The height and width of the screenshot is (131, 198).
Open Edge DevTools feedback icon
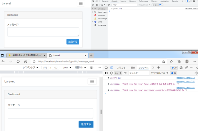click(186, 68)
